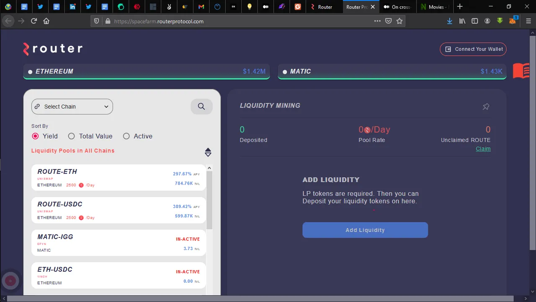The image size is (536, 302).
Task: Switch to the Movies tab
Action: (434, 7)
